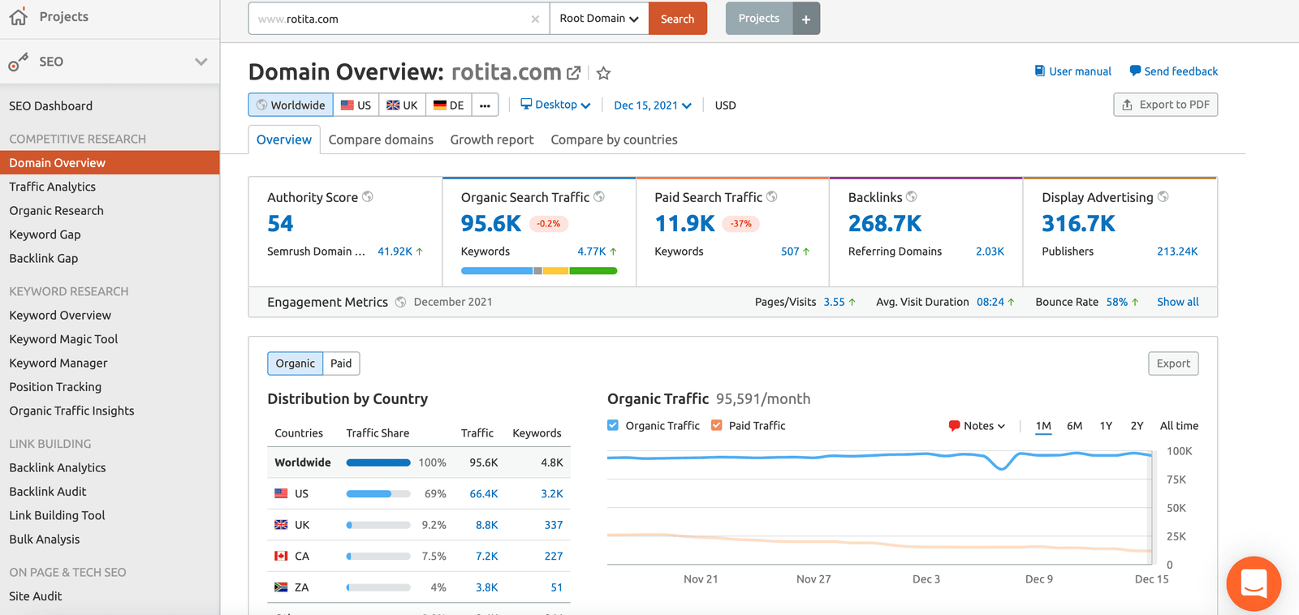Screen dimensions: 1299x615
Task: Clear the domain search field with X
Action: pyautogui.click(x=535, y=19)
